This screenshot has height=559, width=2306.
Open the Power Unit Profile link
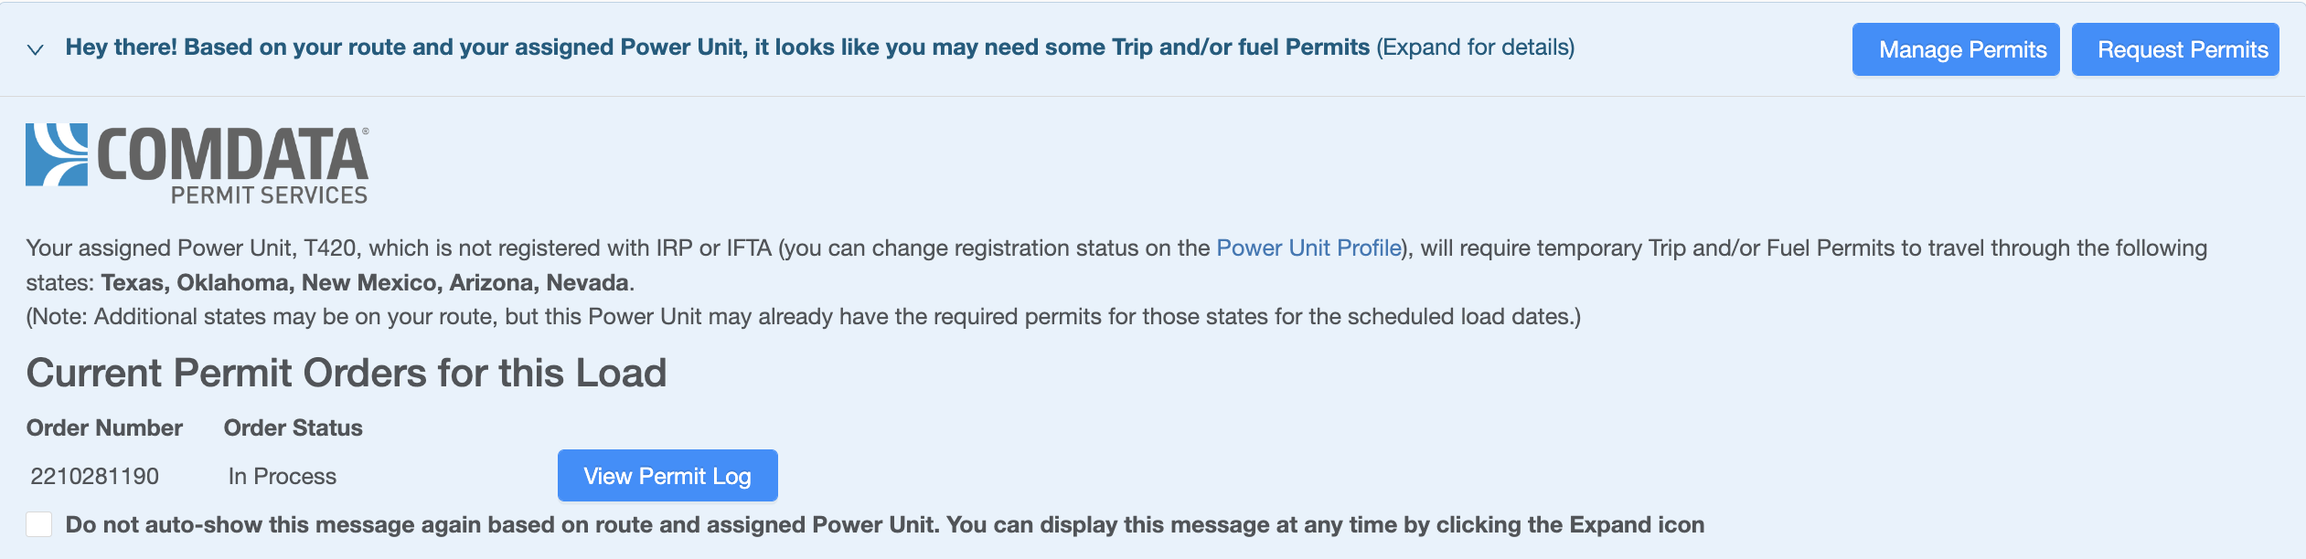tap(1308, 248)
